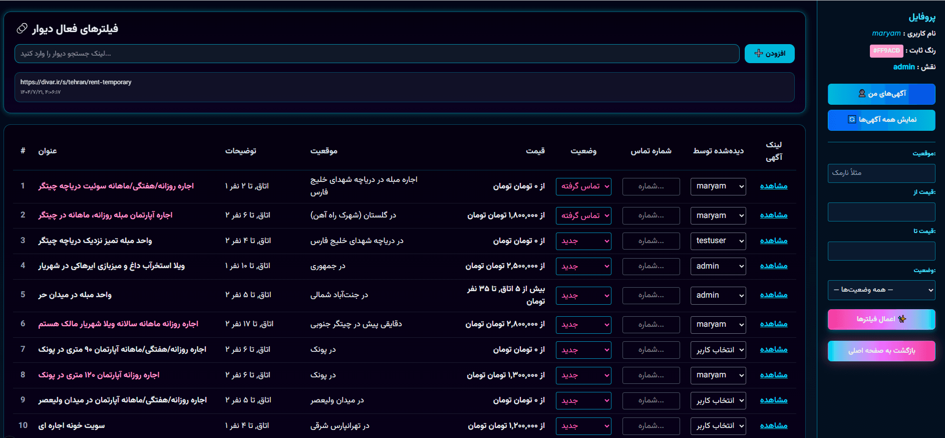Open the همه وضعیت‌ها status filter dropdown
945x438 pixels.
click(x=881, y=290)
